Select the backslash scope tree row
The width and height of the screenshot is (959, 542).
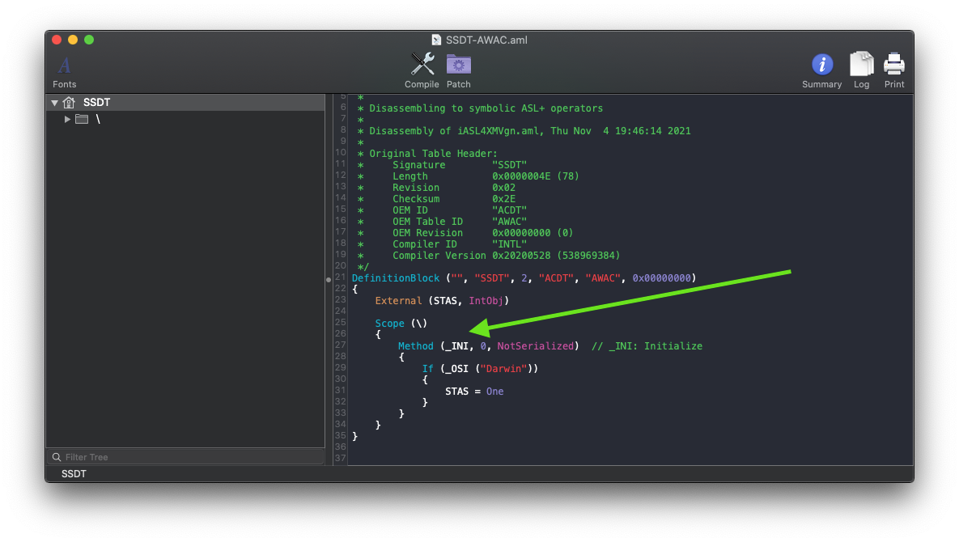(185, 119)
